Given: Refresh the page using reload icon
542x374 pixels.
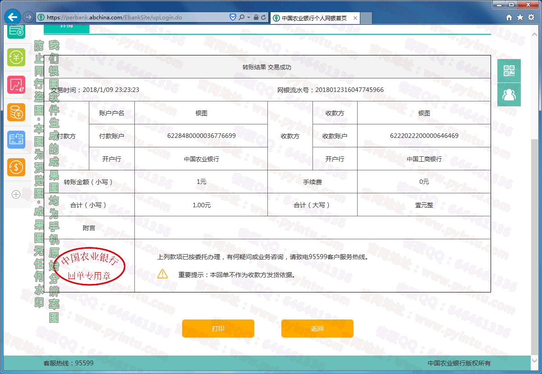Looking at the screenshot, I should [x=264, y=18].
